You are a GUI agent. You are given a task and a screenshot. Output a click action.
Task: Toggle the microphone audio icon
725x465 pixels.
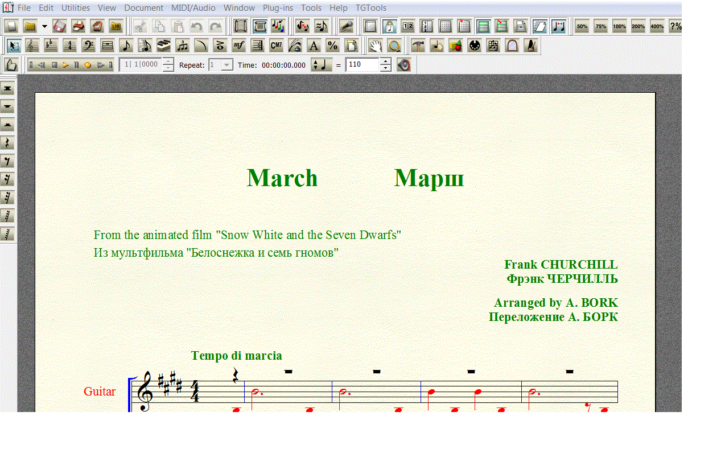[x=345, y=26]
